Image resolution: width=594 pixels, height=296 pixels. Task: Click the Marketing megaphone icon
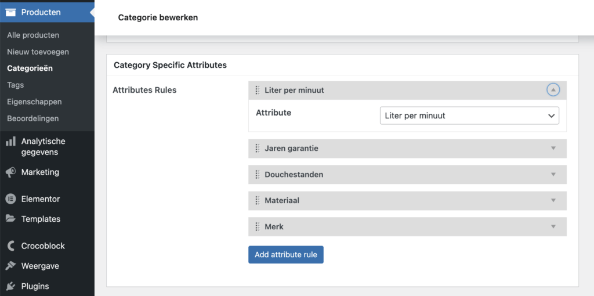[x=10, y=172]
